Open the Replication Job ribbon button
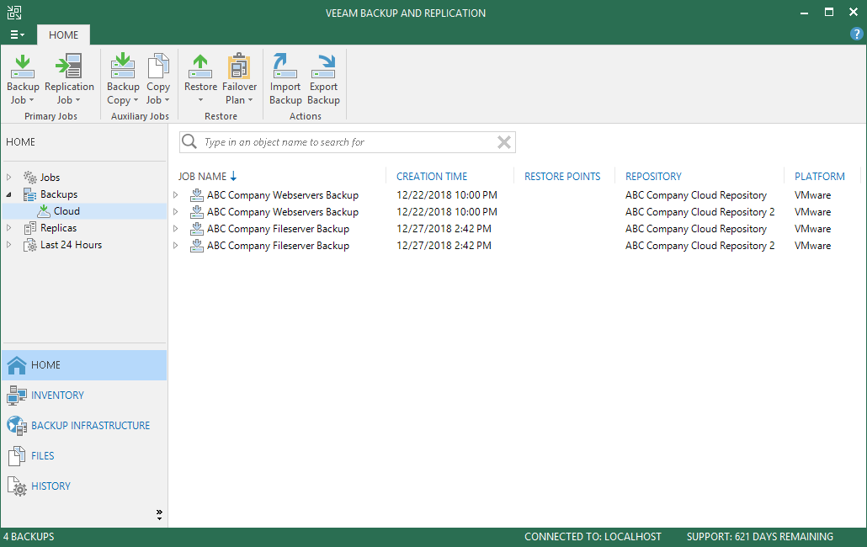This screenshot has width=867, height=547. coord(69,78)
